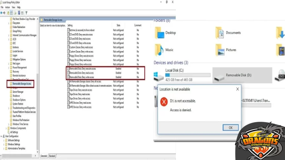Open the Desktop folder icon

tap(159, 32)
